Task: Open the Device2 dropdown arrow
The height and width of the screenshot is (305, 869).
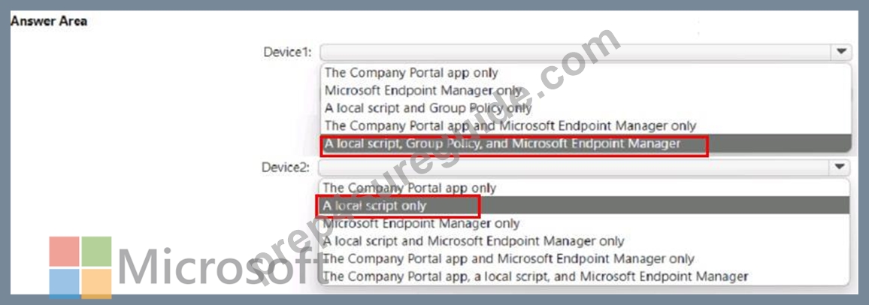Action: (839, 167)
